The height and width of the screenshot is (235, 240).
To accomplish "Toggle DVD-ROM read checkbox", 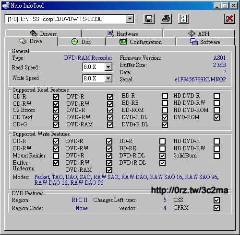I will (216, 117).
